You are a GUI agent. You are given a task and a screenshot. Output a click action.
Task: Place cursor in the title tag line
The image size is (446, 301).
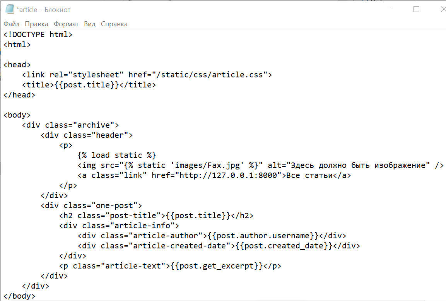click(89, 85)
